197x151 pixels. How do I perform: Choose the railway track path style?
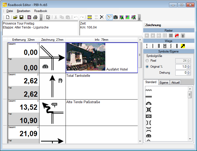click(177, 46)
